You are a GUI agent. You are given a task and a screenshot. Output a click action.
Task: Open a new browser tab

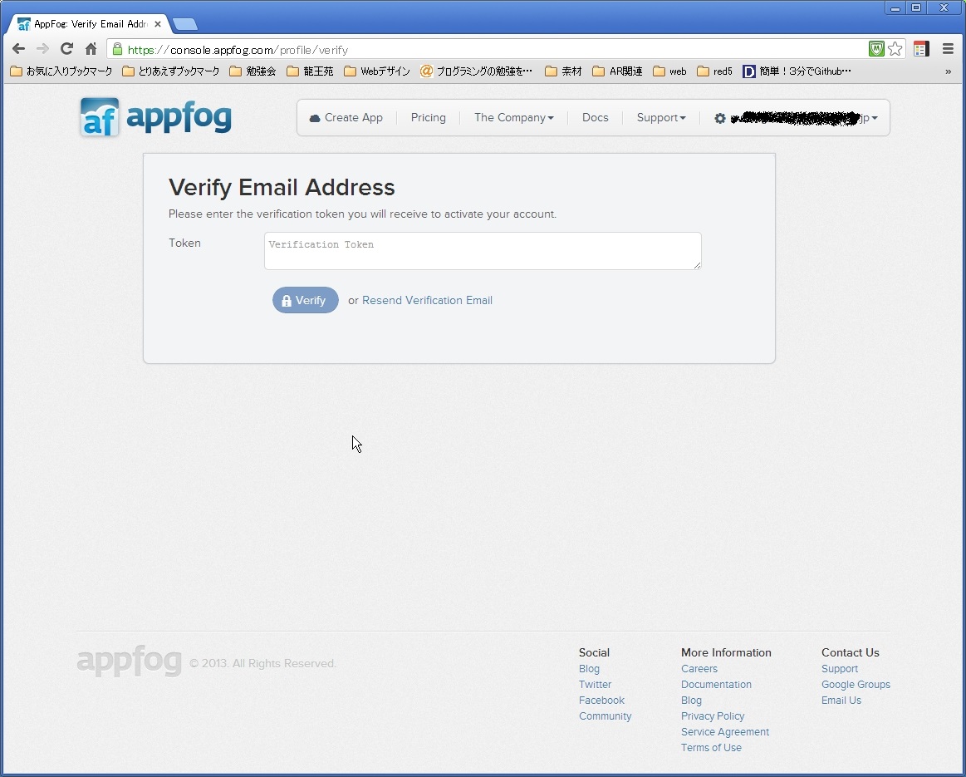pos(185,24)
